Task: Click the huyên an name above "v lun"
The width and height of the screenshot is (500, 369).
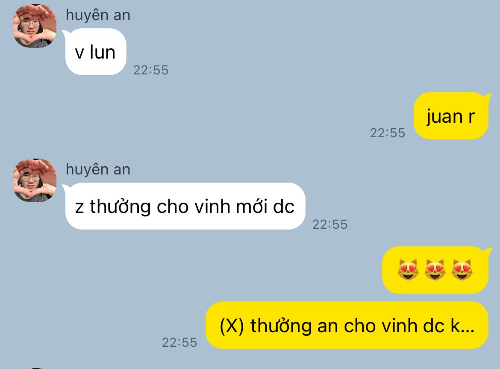Action: click(x=98, y=15)
